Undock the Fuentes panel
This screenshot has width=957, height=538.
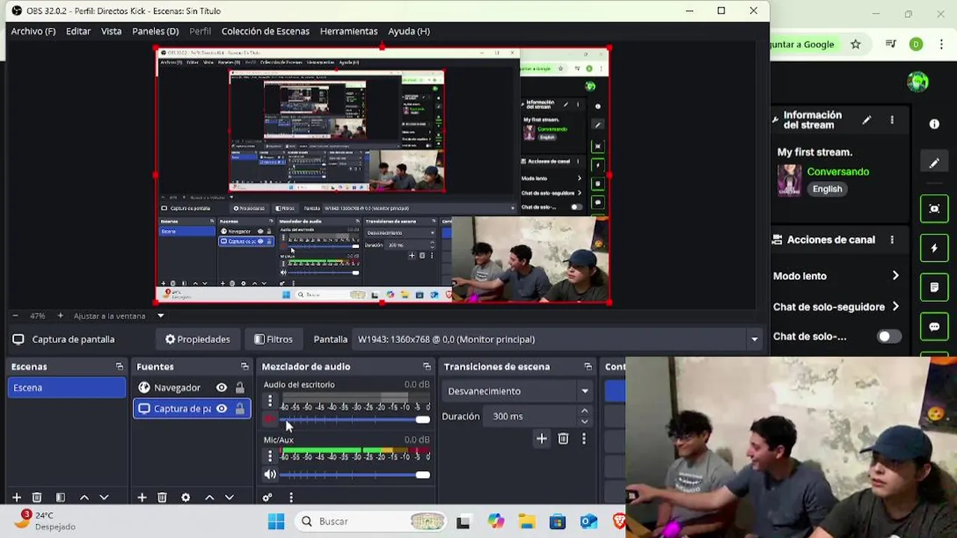click(x=244, y=367)
